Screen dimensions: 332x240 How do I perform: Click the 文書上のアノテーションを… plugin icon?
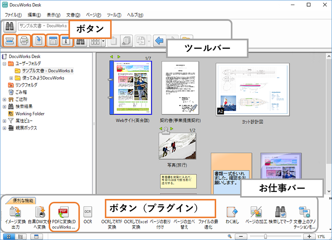pyautogui.click(x=305, y=212)
